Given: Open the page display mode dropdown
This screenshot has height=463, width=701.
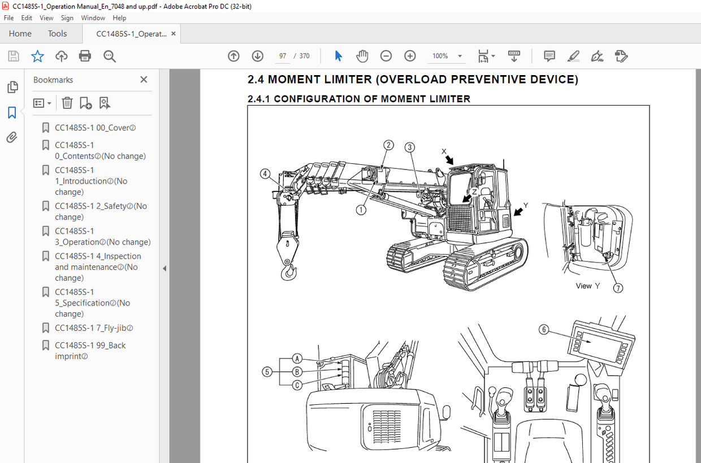Looking at the screenshot, I should click(494, 56).
